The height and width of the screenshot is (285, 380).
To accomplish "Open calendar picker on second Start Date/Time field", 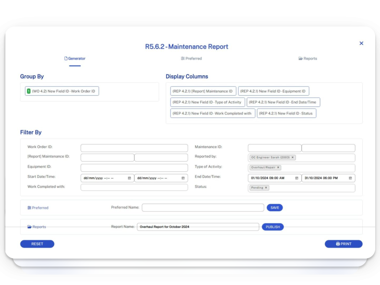I will tap(183, 178).
